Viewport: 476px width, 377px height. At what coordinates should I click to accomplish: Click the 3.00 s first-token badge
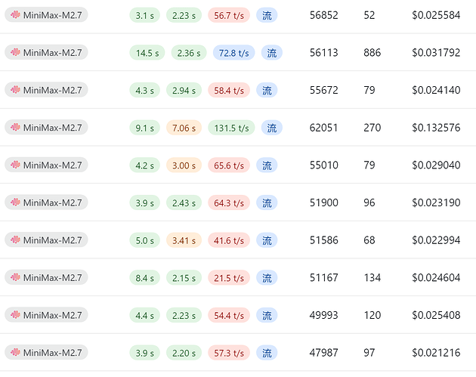(x=184, y=165)
